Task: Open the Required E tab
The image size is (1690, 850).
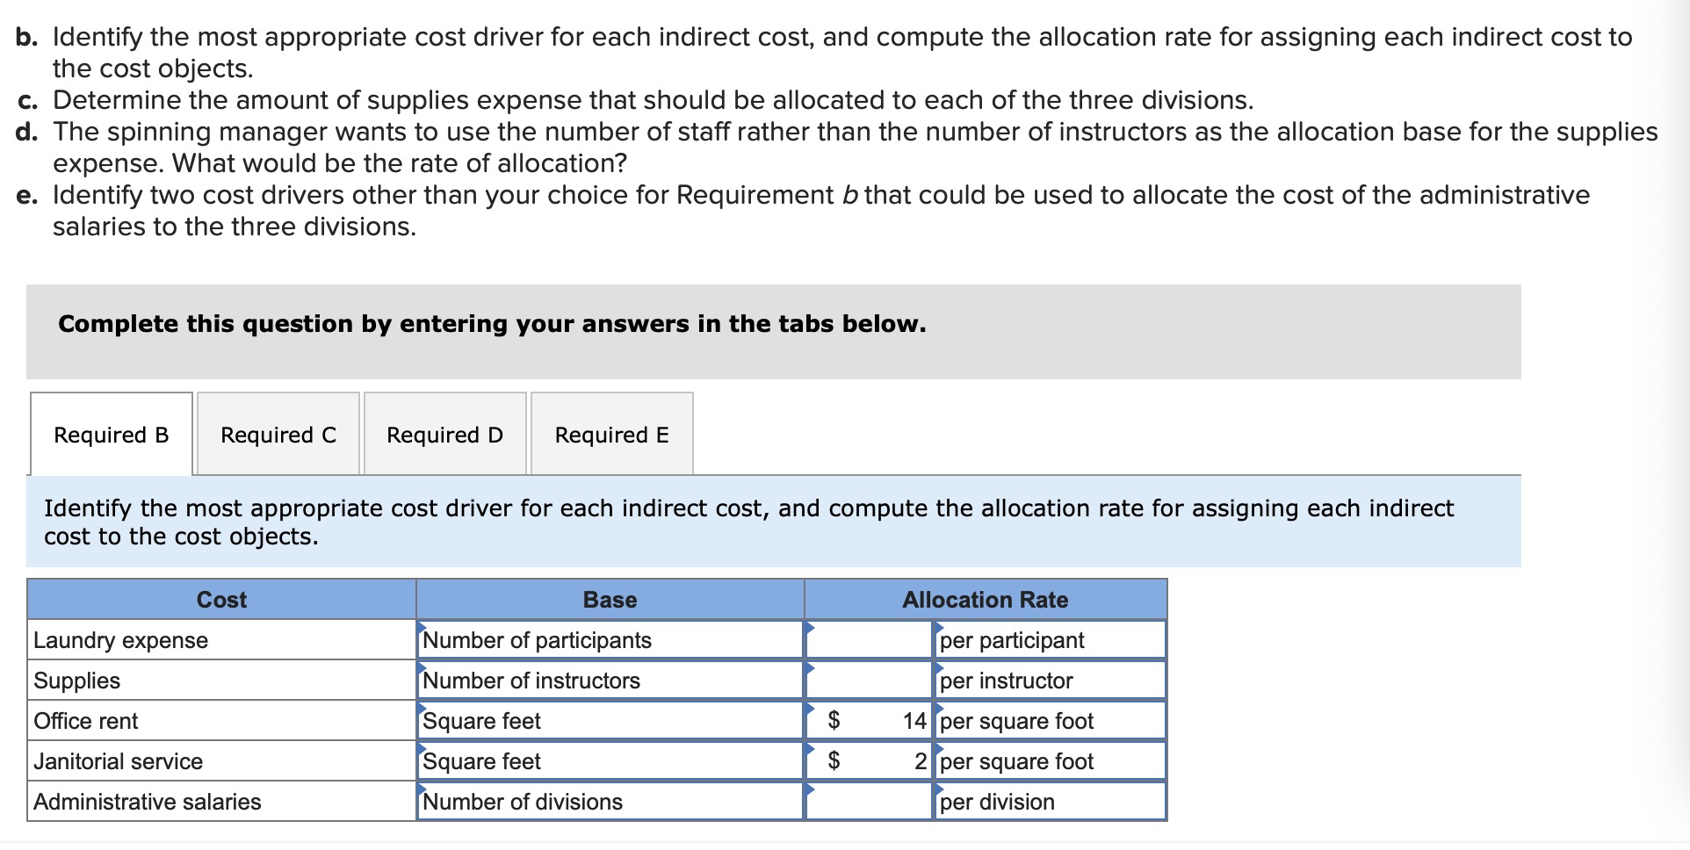Action: pyautogui.click(x=611, y=434)
